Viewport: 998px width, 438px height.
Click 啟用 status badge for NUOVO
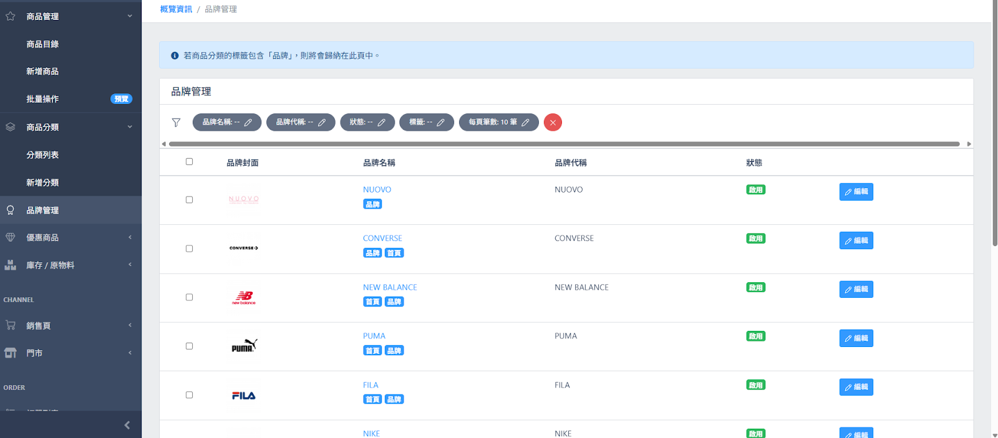[756, 190]
